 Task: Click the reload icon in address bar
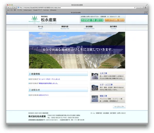tap(135, 7)
